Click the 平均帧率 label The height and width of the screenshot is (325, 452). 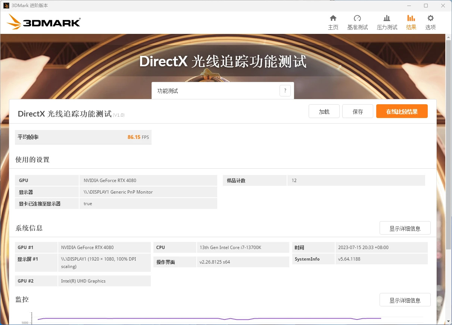pos(28,137)
